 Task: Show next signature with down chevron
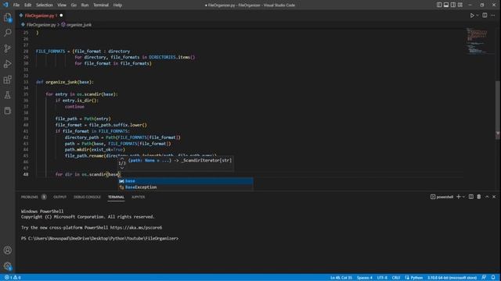point(122,168)
